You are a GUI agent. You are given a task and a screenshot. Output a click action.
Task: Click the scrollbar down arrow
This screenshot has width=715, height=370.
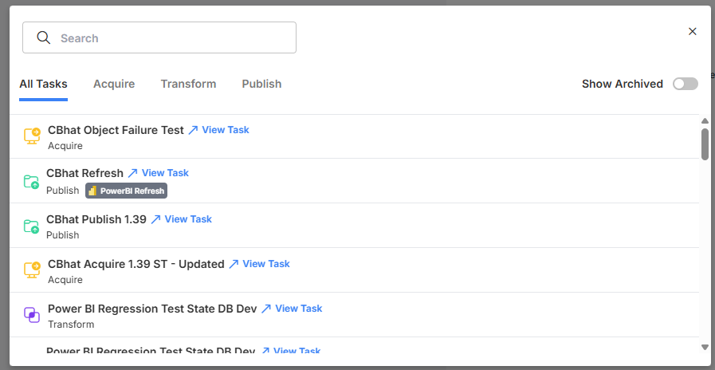click(705, 347)
